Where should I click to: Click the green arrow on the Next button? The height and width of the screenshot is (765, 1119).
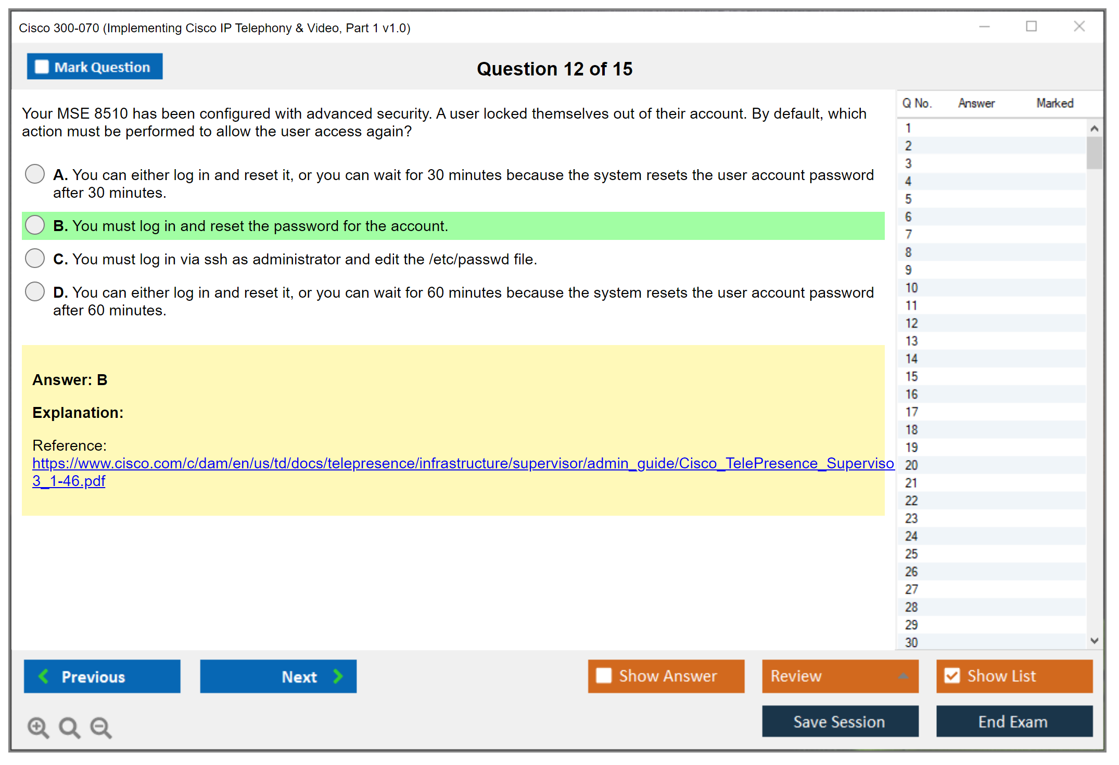338,676
